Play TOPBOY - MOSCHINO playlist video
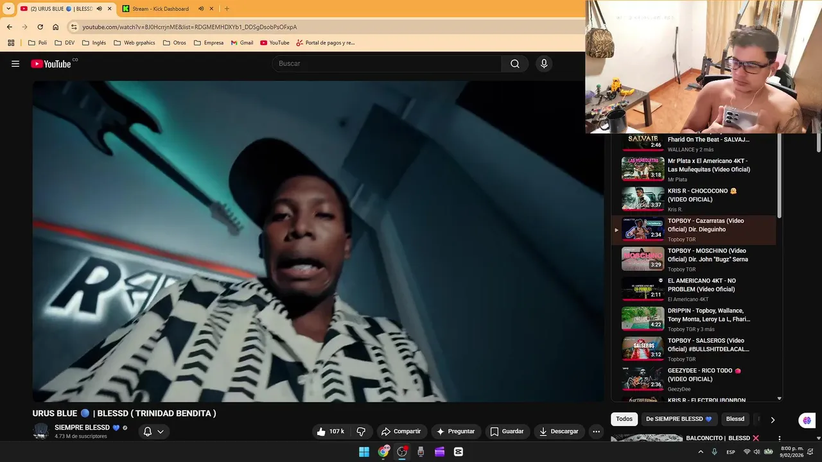This screenshot has width=822, height=462. click(694, 259)
